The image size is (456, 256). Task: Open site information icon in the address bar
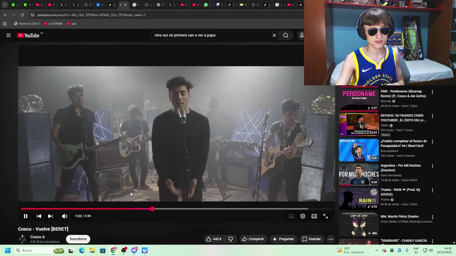(x=32, y=15)
